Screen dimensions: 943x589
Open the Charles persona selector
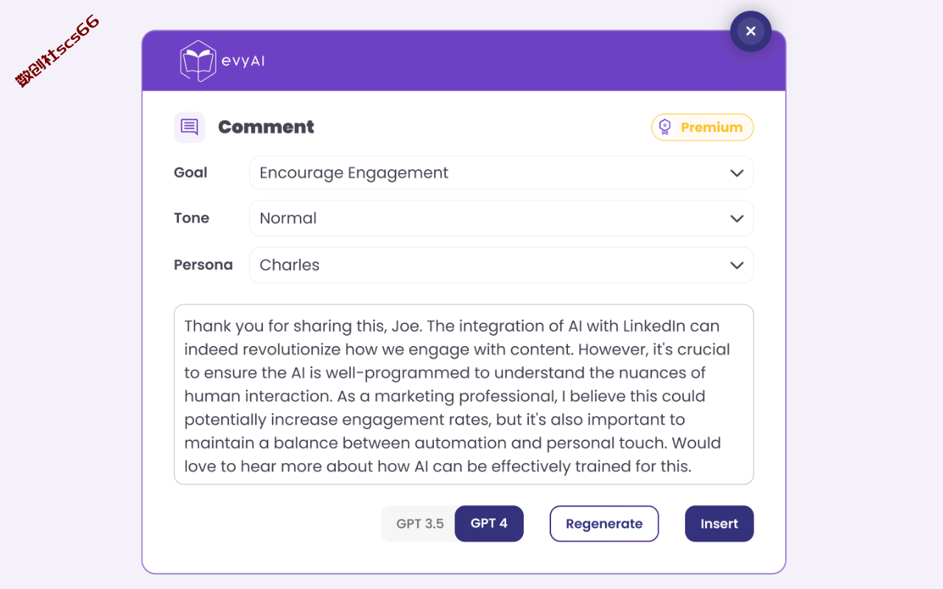[501, 265]
